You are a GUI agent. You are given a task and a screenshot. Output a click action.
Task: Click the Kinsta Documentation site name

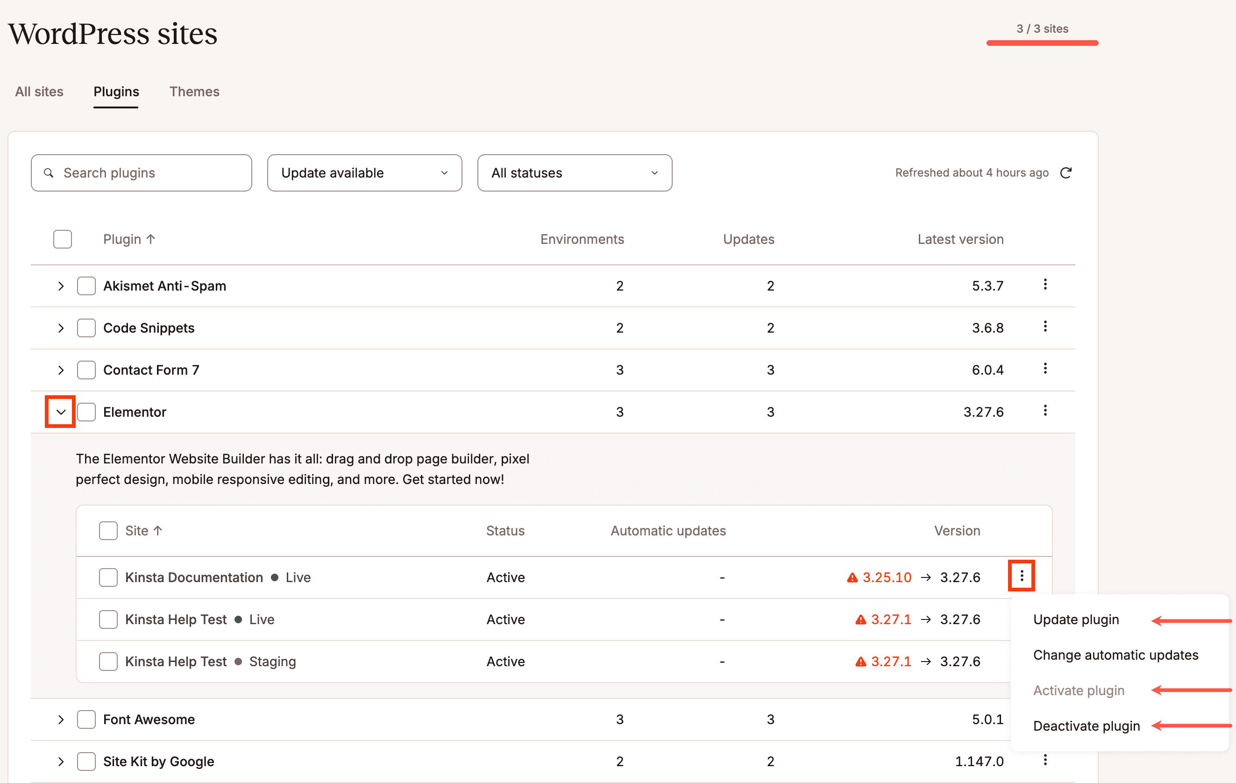pos(194,577)
